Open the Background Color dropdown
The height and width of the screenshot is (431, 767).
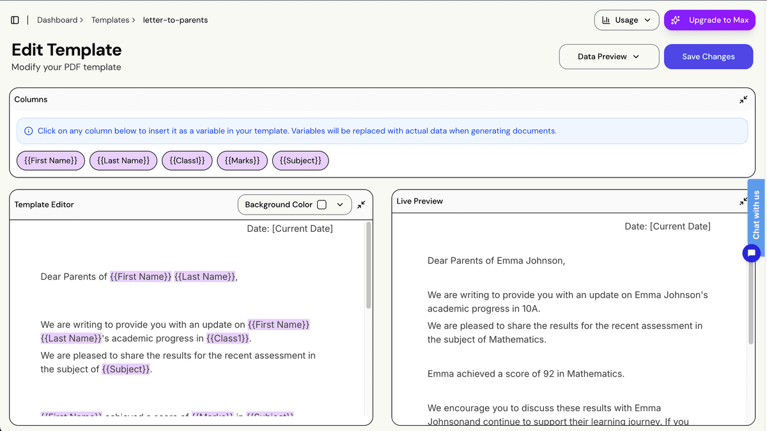340,204
